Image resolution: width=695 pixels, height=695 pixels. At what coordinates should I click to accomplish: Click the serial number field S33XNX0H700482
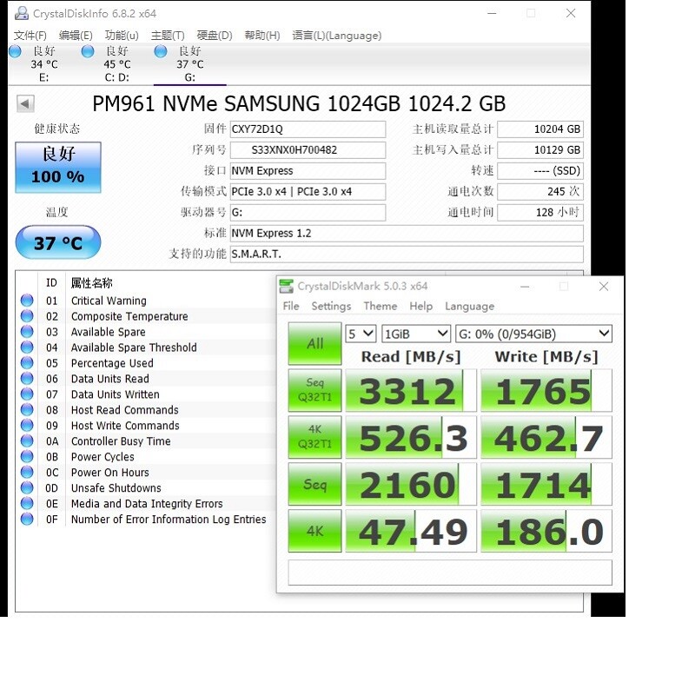click(308, 149)
